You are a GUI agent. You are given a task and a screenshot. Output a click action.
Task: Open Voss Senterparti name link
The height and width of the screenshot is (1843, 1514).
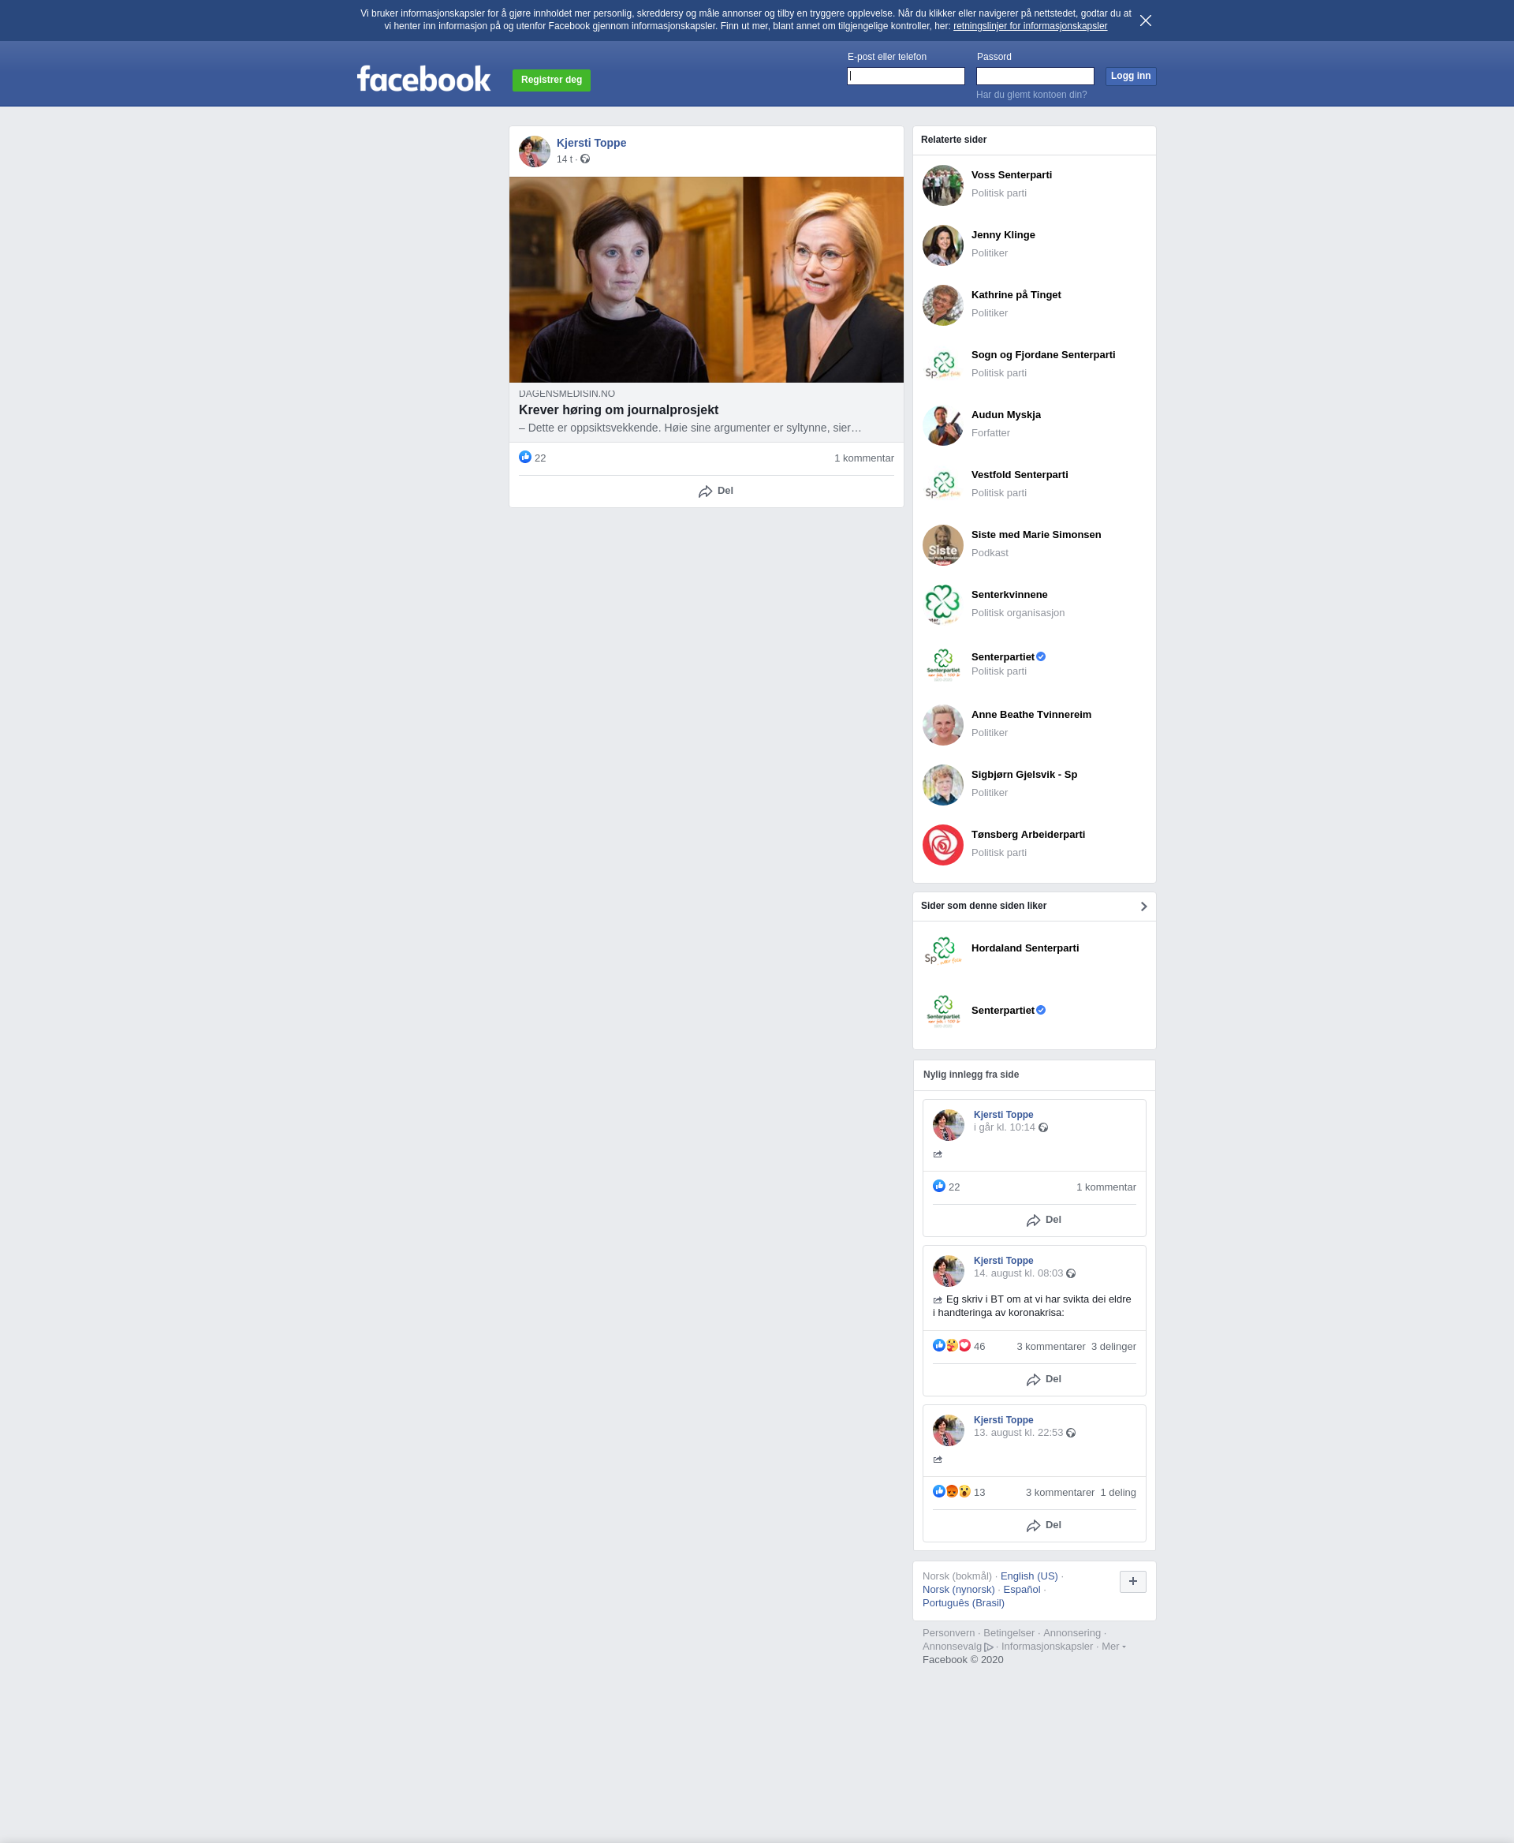coord(1011,175)
